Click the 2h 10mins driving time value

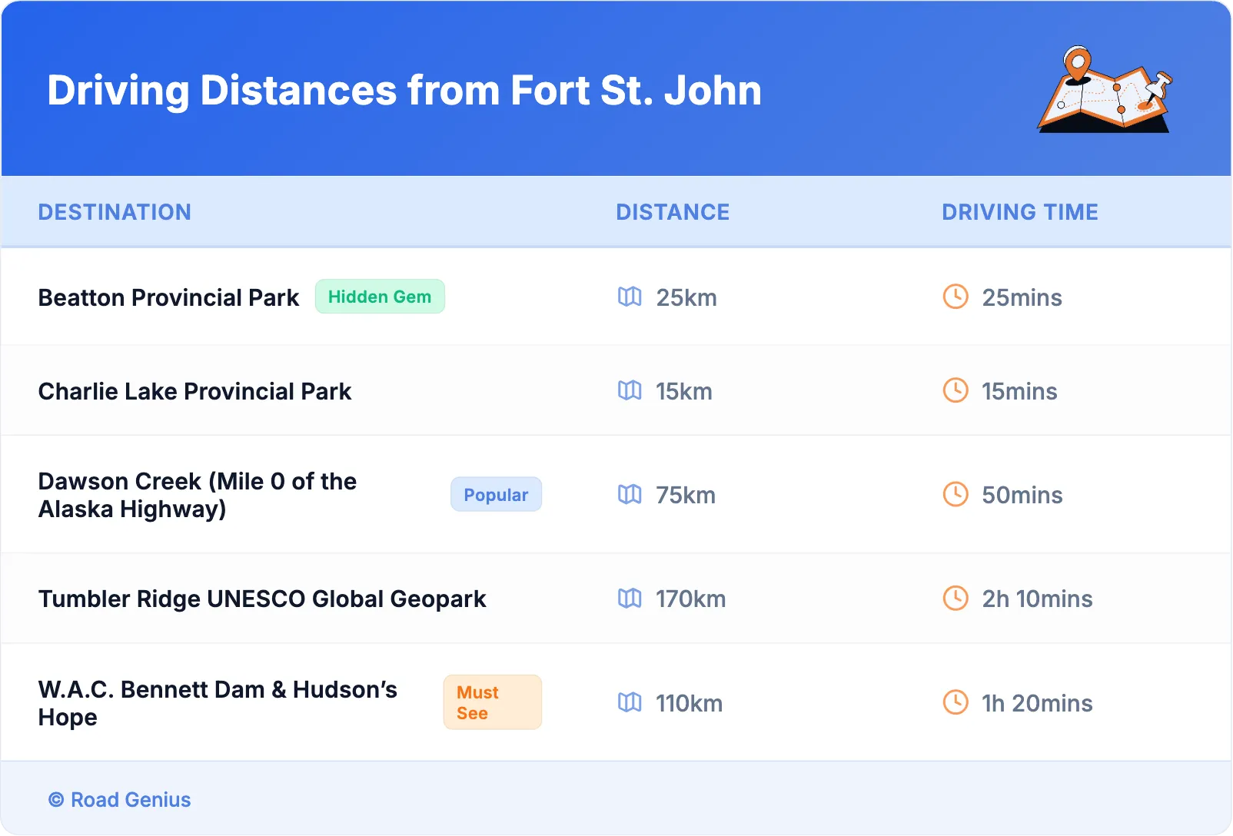pos(1038,599)
